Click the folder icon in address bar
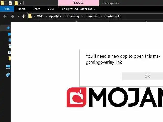Screen dimensions: 163x122 (x=30, y=16)
